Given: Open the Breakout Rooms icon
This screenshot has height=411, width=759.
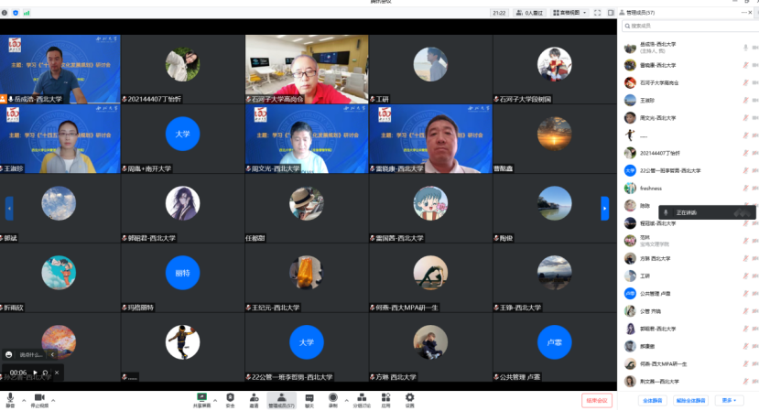Looking at the screenshot, I should (x=362, y=398).
